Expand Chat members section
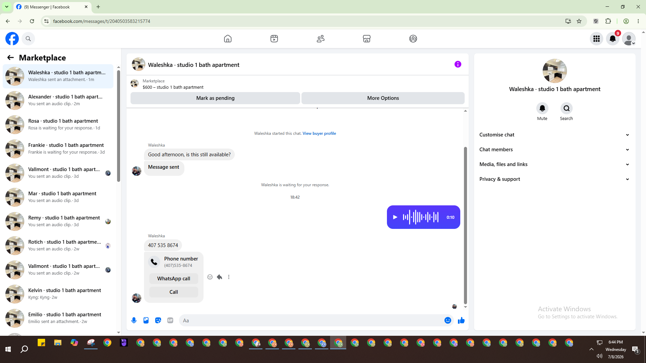The image size is (646, 363). click(554, 150)
